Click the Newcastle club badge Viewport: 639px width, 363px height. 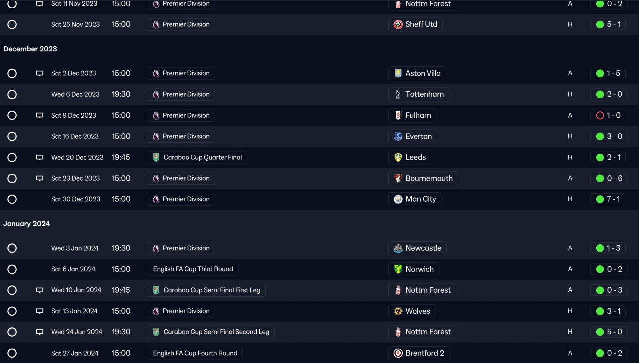[398, 248]
